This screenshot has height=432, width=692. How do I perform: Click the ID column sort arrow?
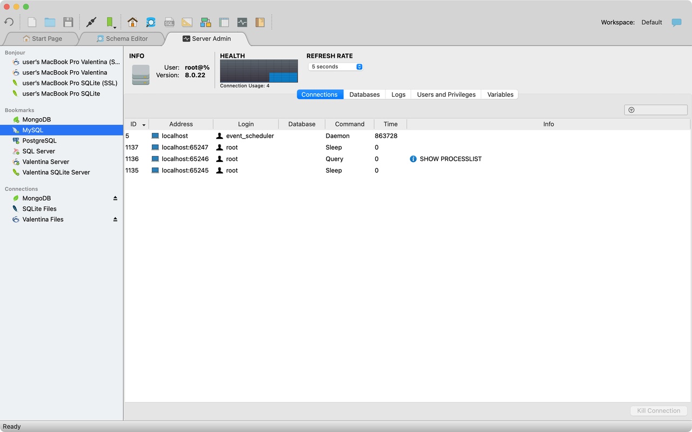pyautogui.click(x=144, y=125)
